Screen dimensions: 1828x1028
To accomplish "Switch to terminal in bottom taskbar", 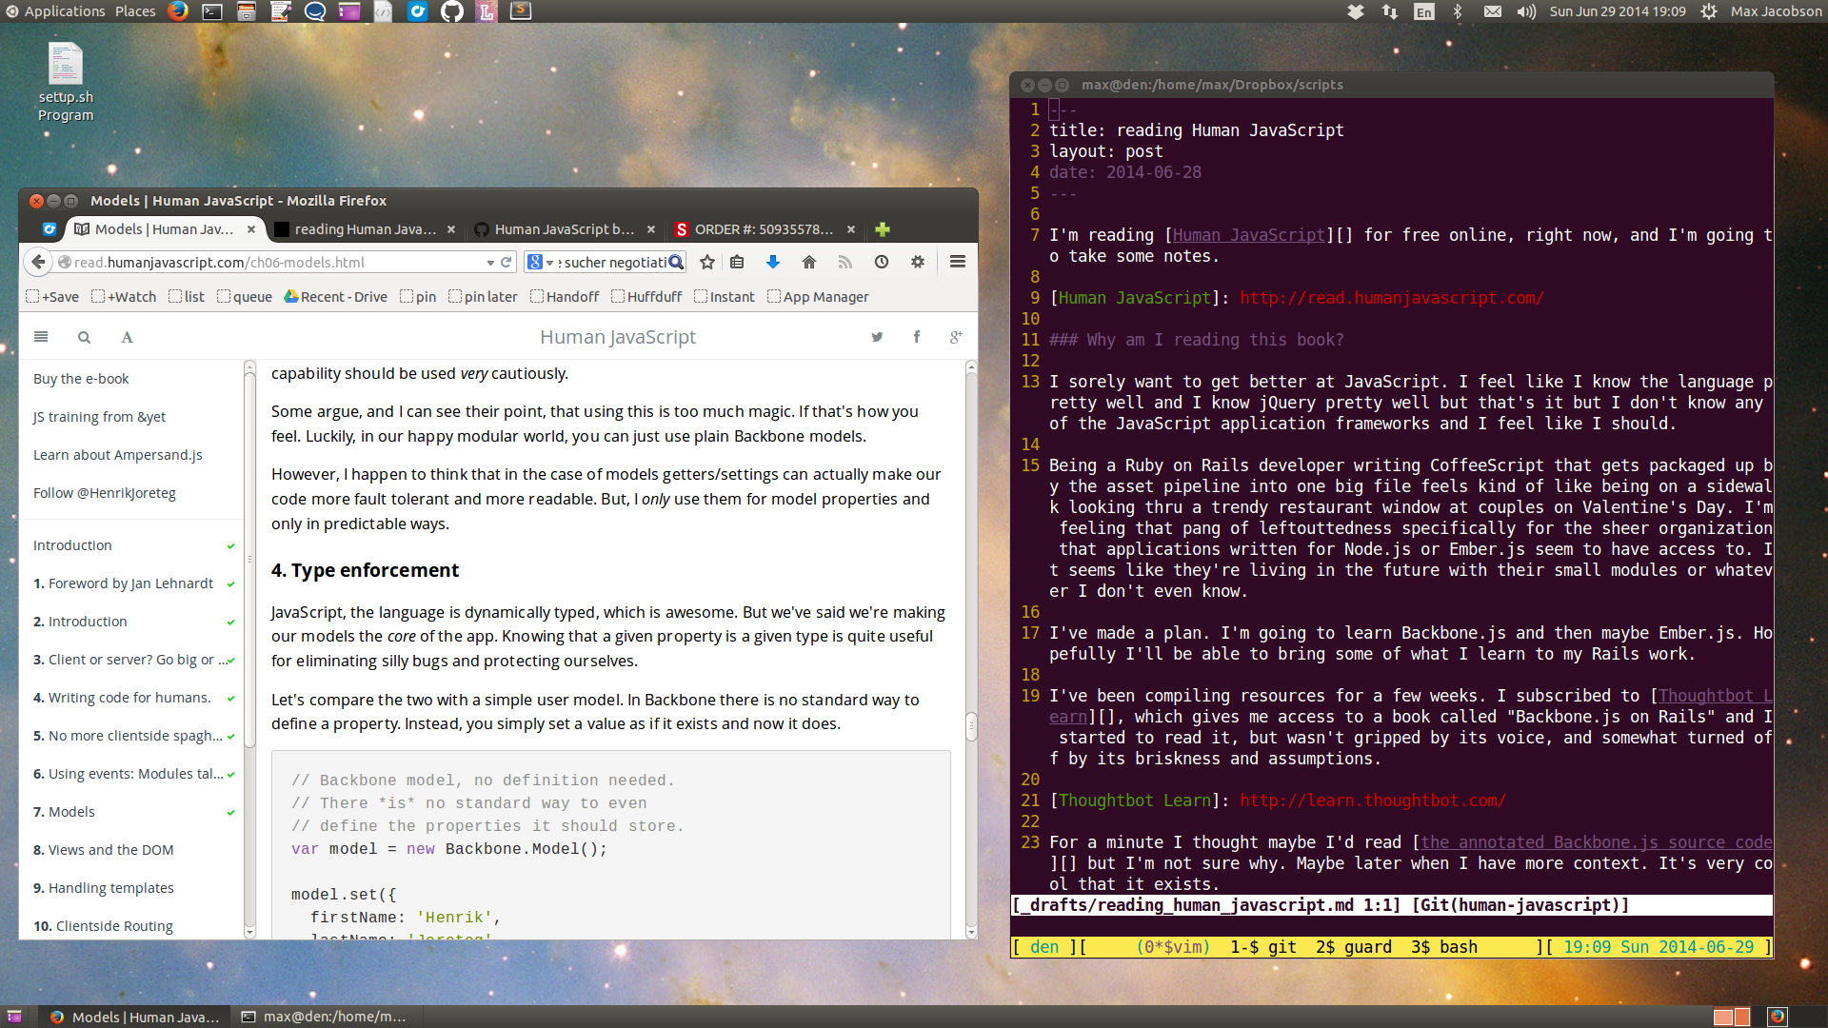I will [324, 1017].
